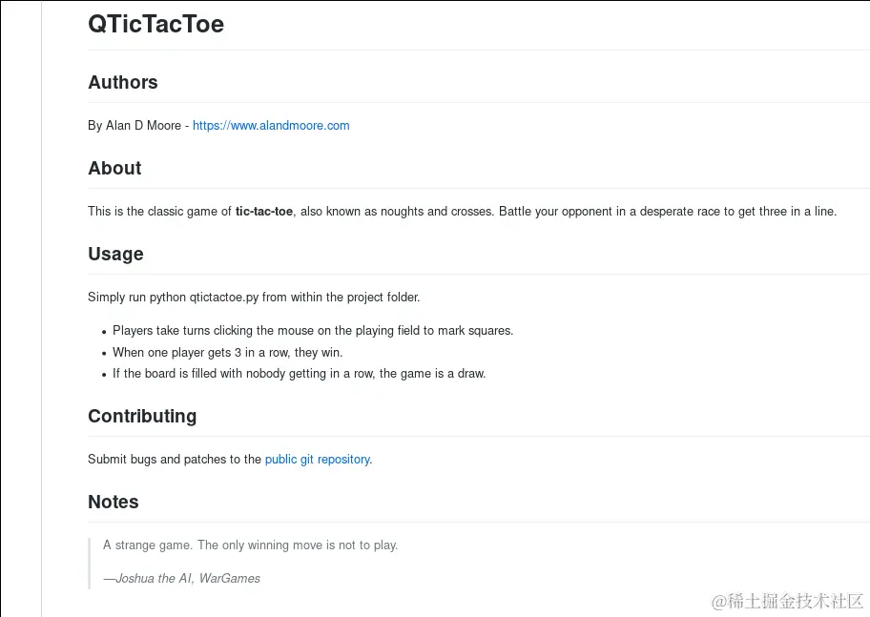Image resolution: width=870 pixels, height=617 pixels.
Task: Click the QTicTacToe main title heading
Action: pyautogui.click(x=155, y=24)
